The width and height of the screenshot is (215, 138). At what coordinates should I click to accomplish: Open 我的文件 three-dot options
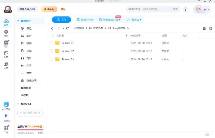[x=41, y=21]
